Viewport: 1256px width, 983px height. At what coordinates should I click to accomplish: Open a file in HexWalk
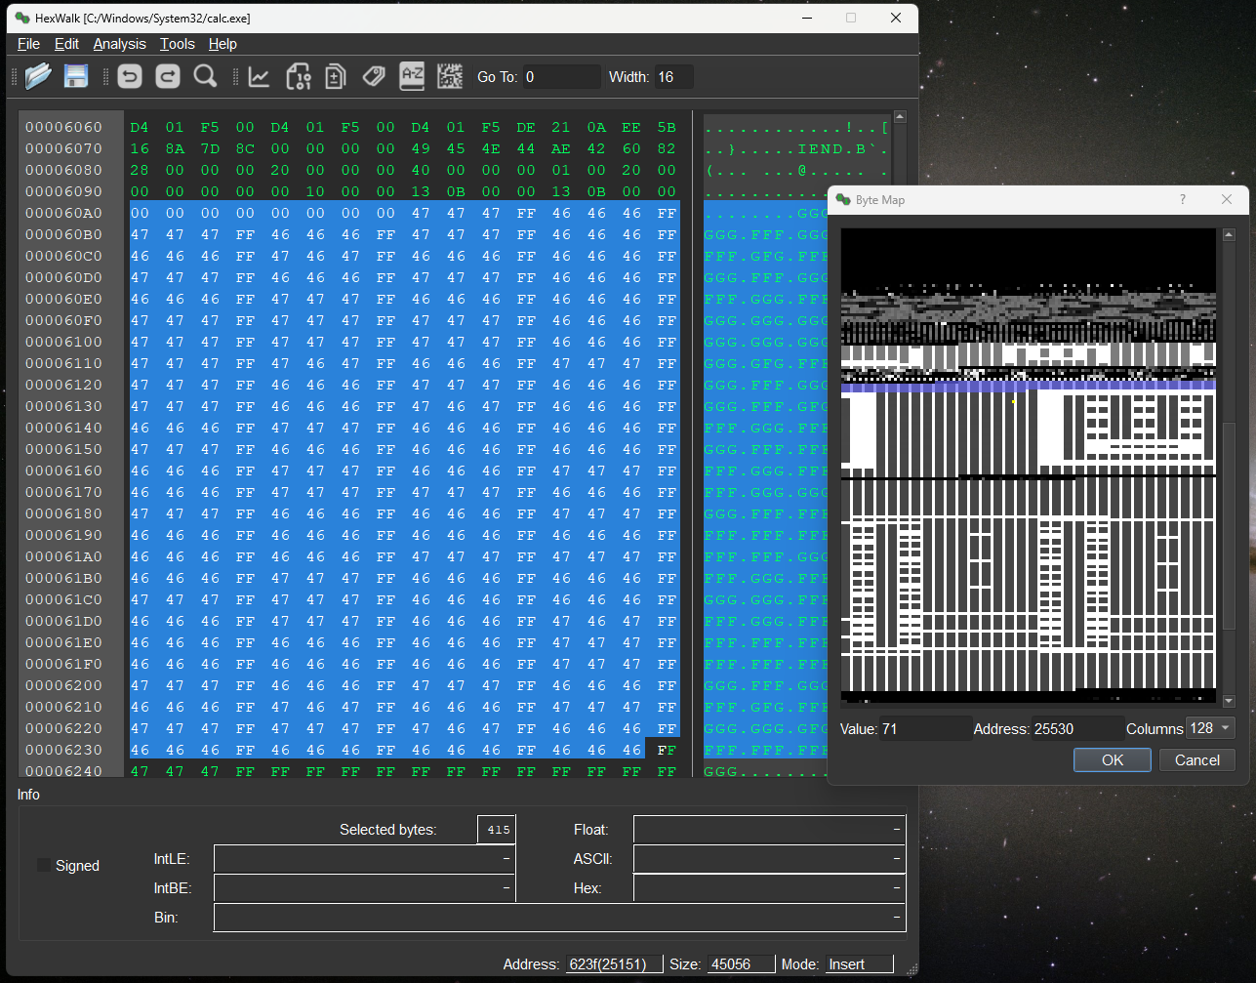(x=39, y=76)
